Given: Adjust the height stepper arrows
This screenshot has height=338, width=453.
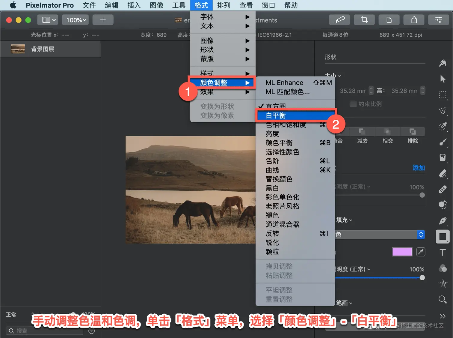Looking at the screenshot, I should point(422,90).
